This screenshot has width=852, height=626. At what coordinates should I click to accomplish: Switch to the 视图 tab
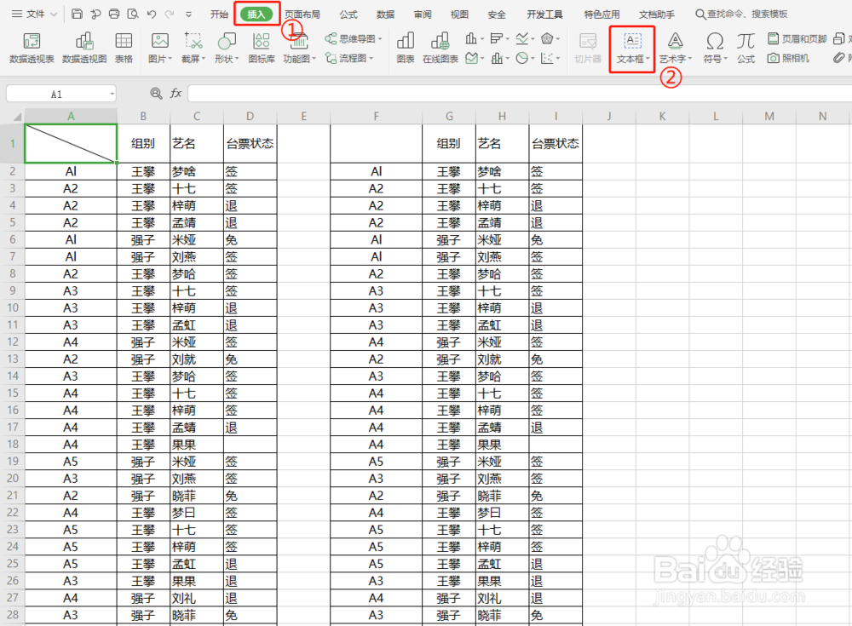pos(459,14)
